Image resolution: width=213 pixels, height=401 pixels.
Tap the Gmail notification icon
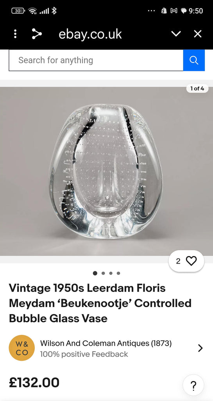point(174,11)
